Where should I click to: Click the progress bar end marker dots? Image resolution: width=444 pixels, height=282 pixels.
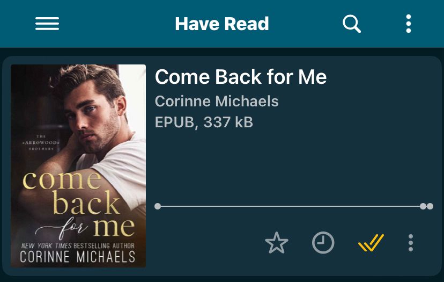tap(427, 206)
